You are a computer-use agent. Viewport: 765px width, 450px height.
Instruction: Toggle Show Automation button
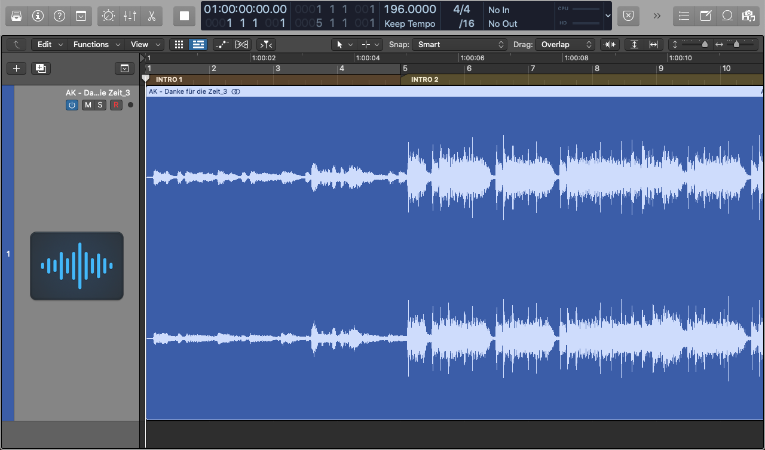click(x=222, y=44)
